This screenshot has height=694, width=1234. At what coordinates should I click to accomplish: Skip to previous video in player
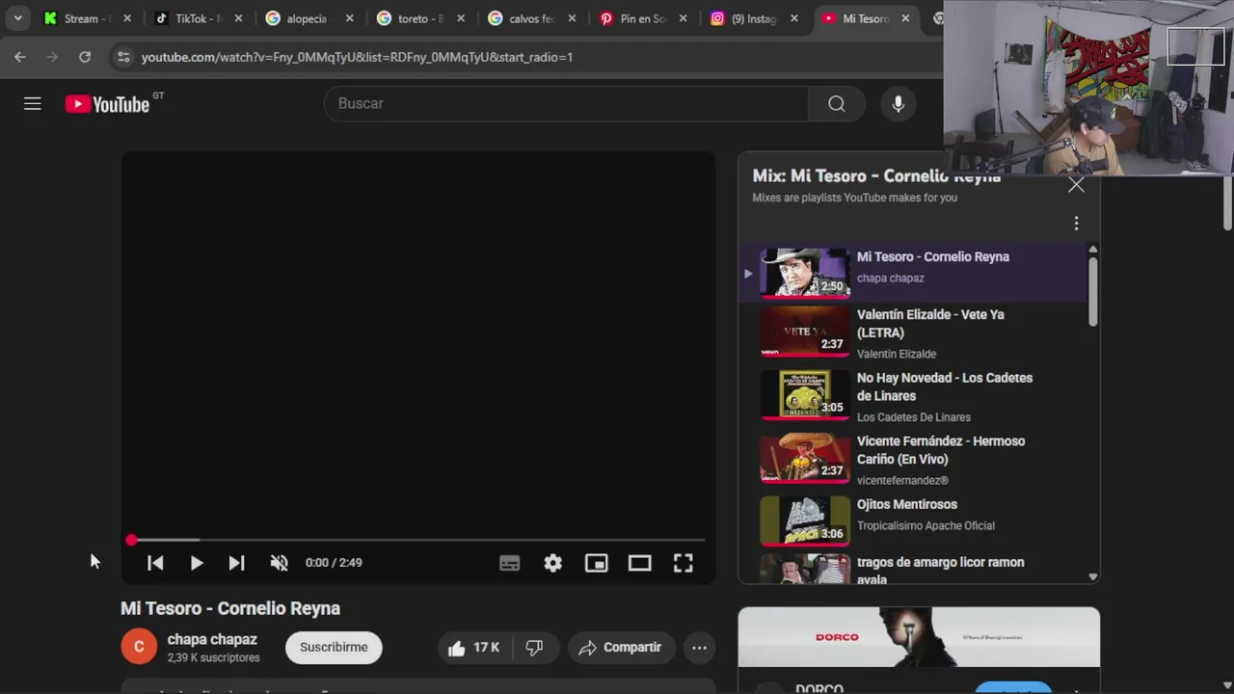[x=155, y=563]
